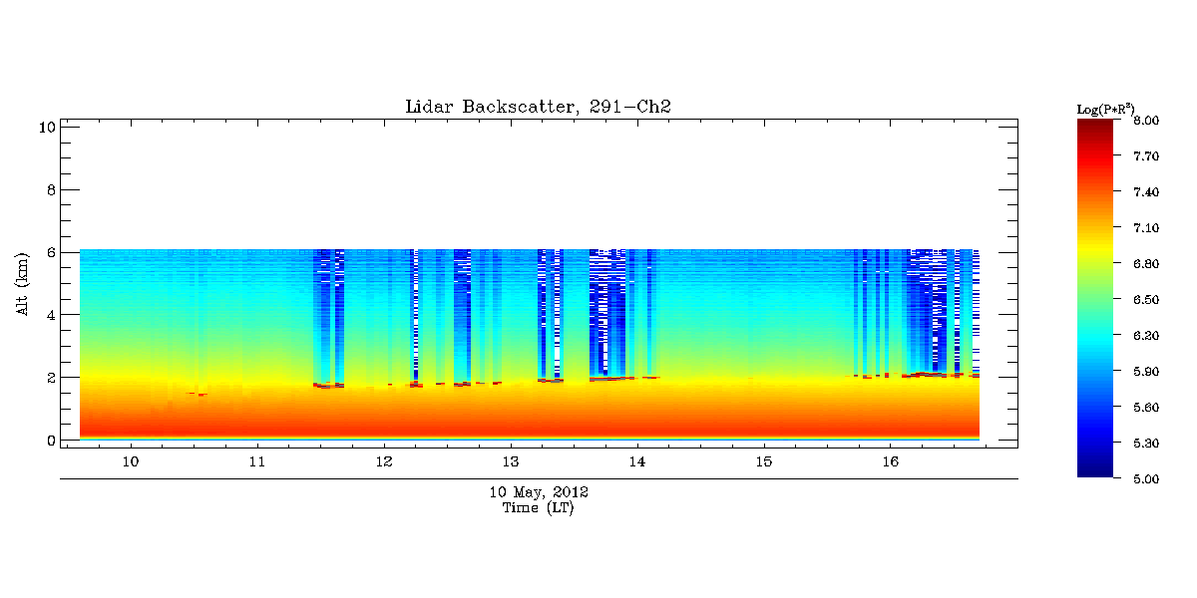Click colorbar value 6.80

coord(1146,264)
